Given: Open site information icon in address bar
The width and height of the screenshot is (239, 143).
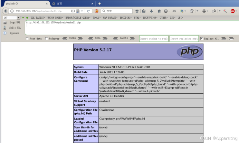Looking at the screenshot, I should [x=12, y=11].
